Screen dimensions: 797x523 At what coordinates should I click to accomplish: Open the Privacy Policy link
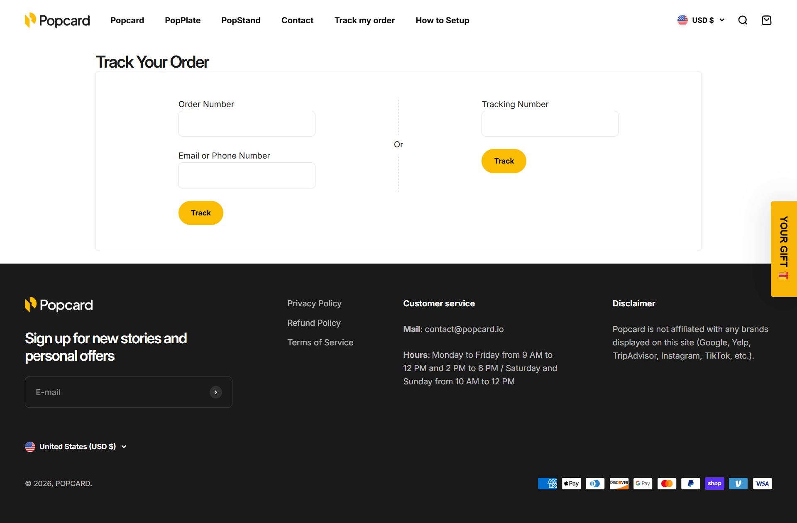pos(314,303)
